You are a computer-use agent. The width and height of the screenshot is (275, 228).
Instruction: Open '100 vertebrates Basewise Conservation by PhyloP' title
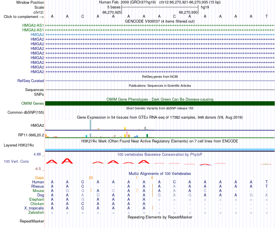click(160, 155)
